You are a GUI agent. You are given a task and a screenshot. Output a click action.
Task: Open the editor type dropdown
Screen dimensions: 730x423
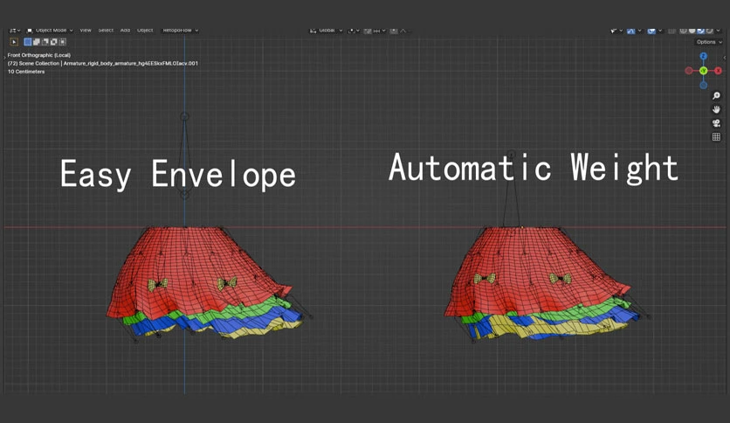pos(15,31)
